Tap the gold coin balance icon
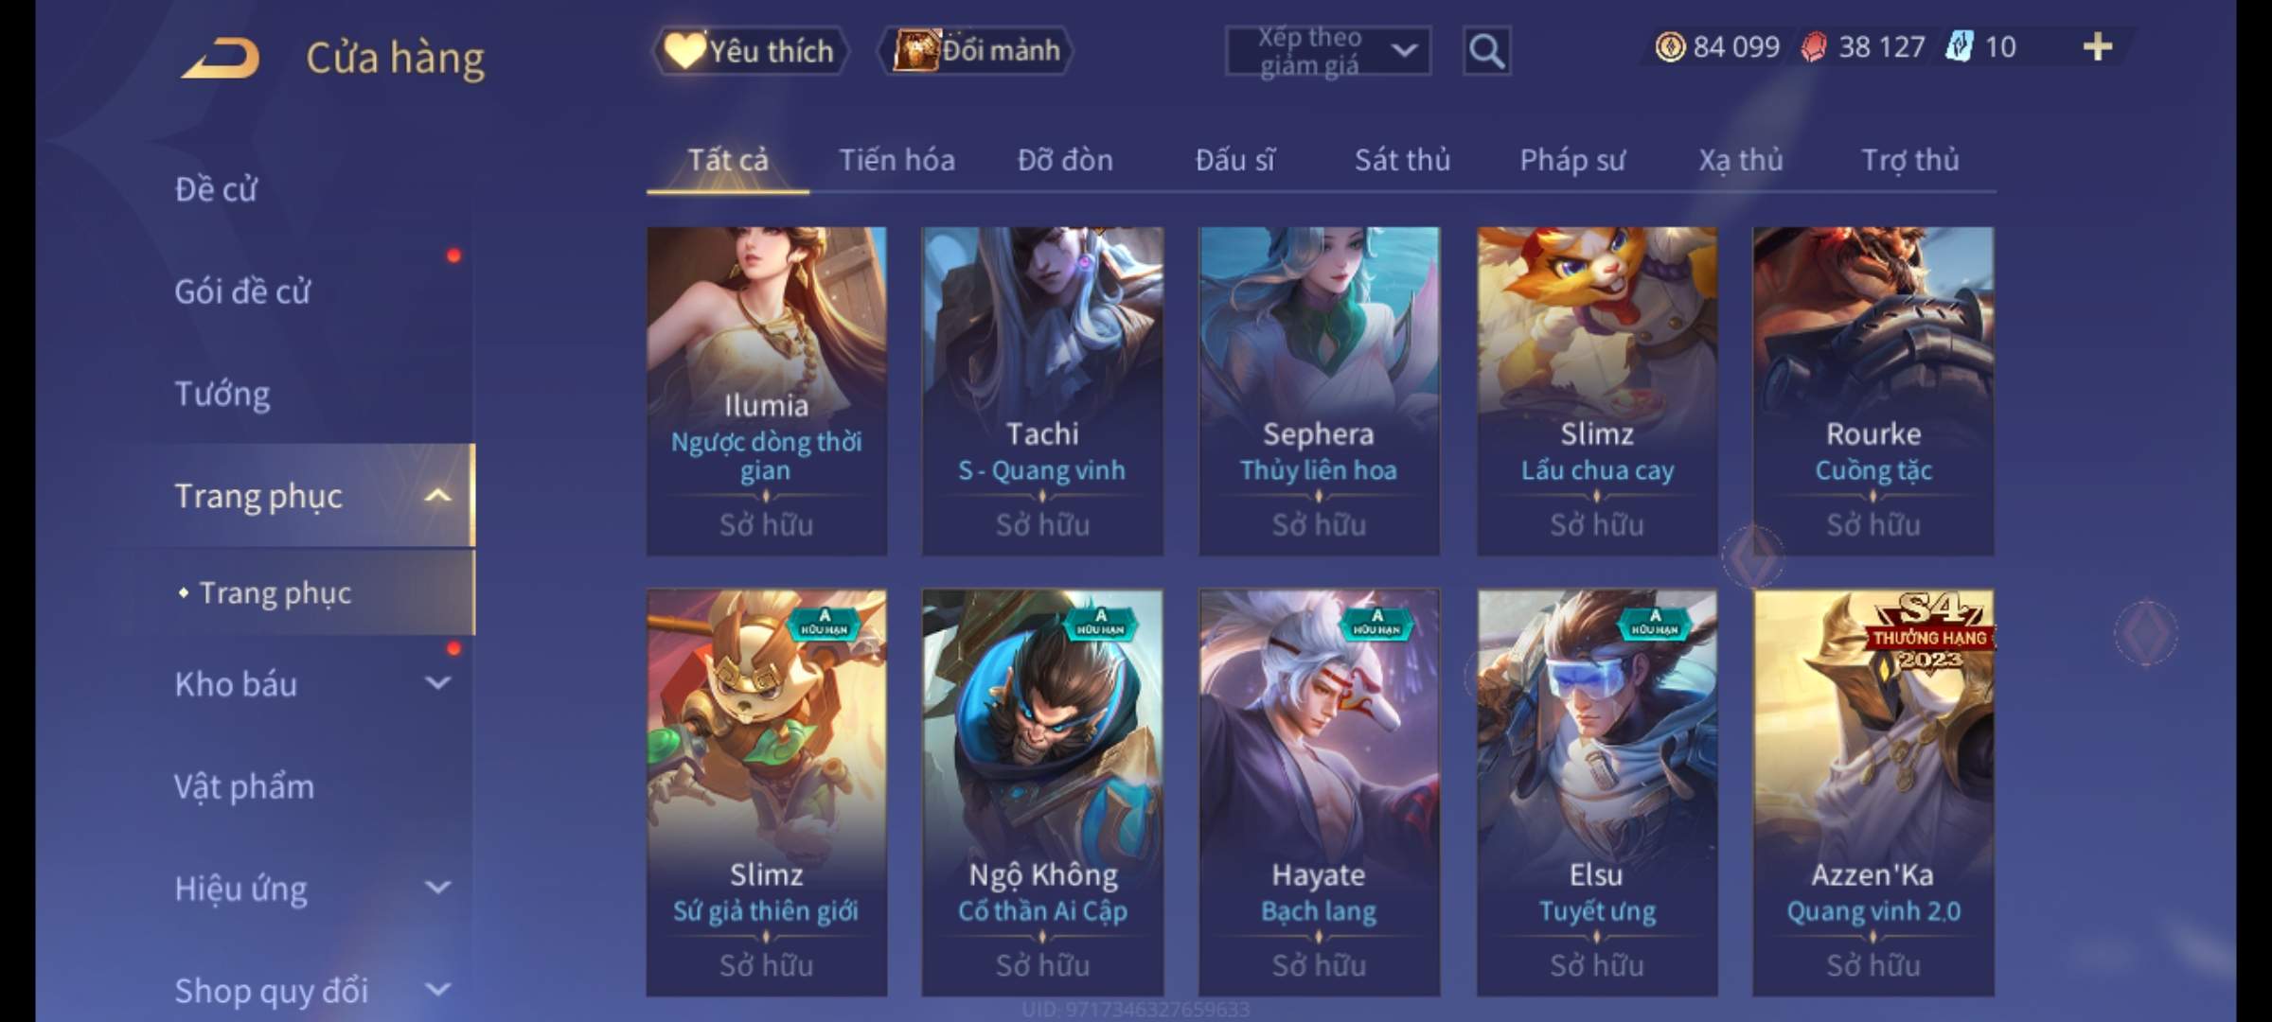The image size is (2272, 1022). point(1670,46)
